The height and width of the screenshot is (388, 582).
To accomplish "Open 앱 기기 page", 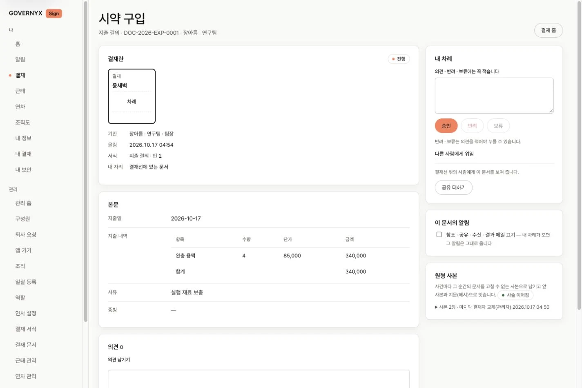I will (23, 250).
